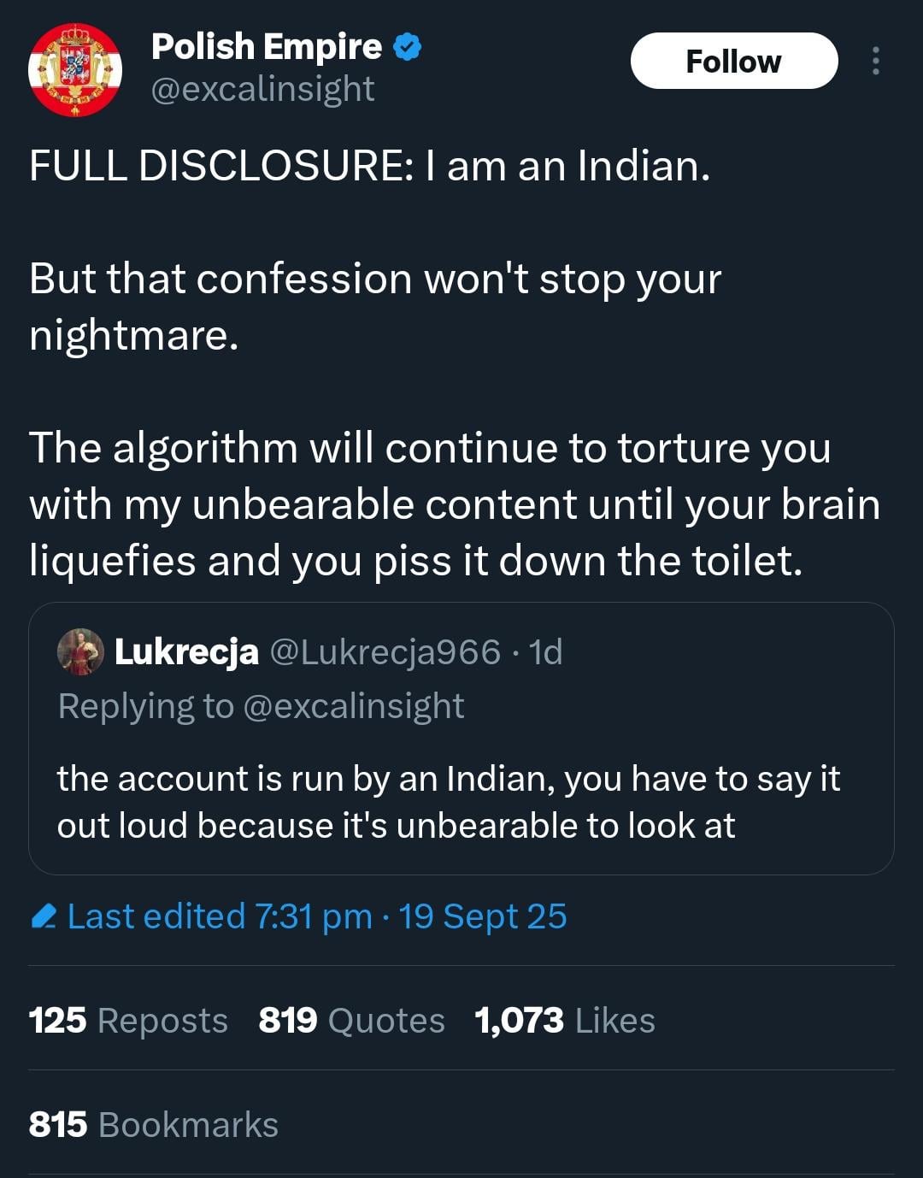This screenshot has height=1178, width=923.
Task: Click the edit pencil icon
Action: [x=44, y=916]
